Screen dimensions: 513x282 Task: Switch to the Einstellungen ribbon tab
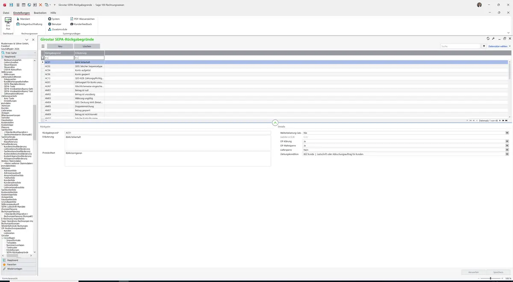tap(21, 13)
